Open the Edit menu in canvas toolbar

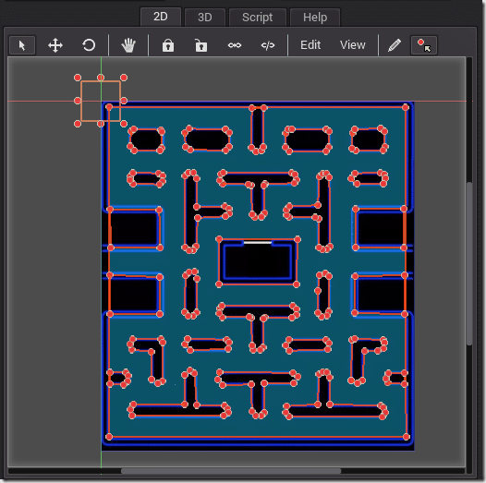tap(310, 45)
